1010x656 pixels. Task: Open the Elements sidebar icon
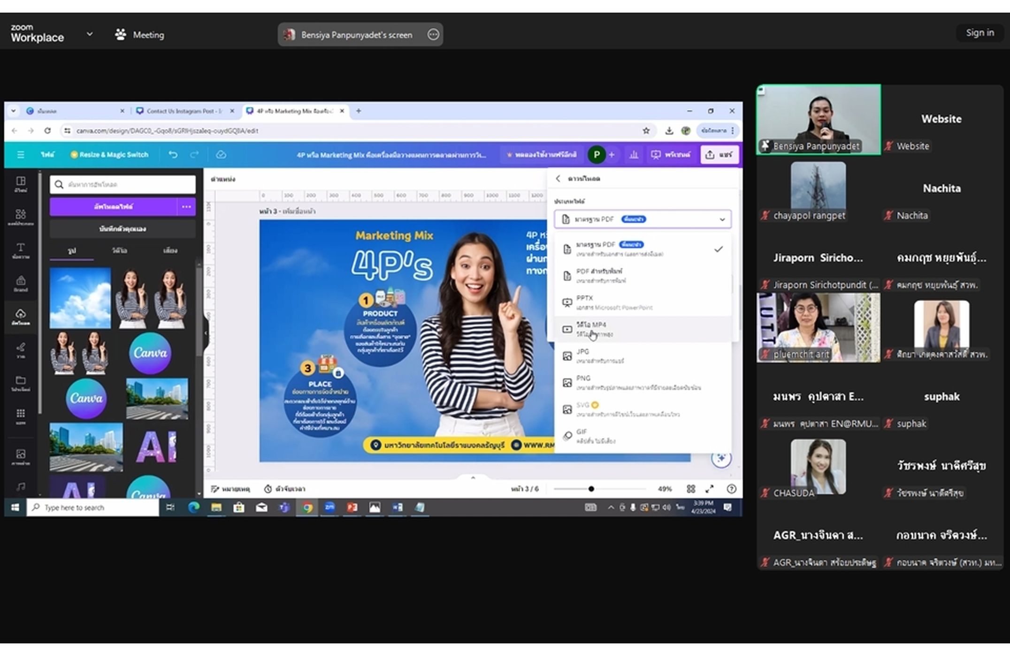pyautogui.click(x=21, y=217)
